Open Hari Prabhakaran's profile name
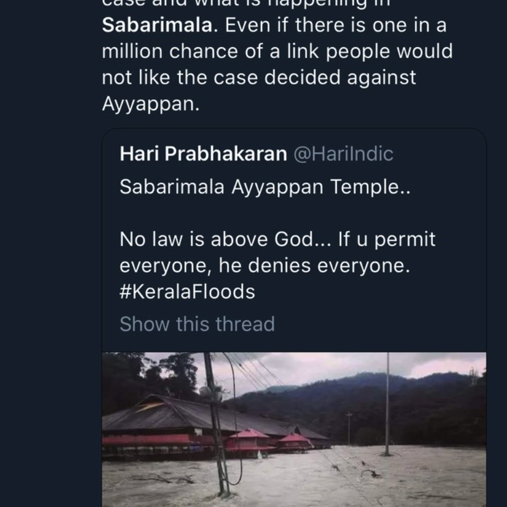507x507 pixels. pos(203,154)
